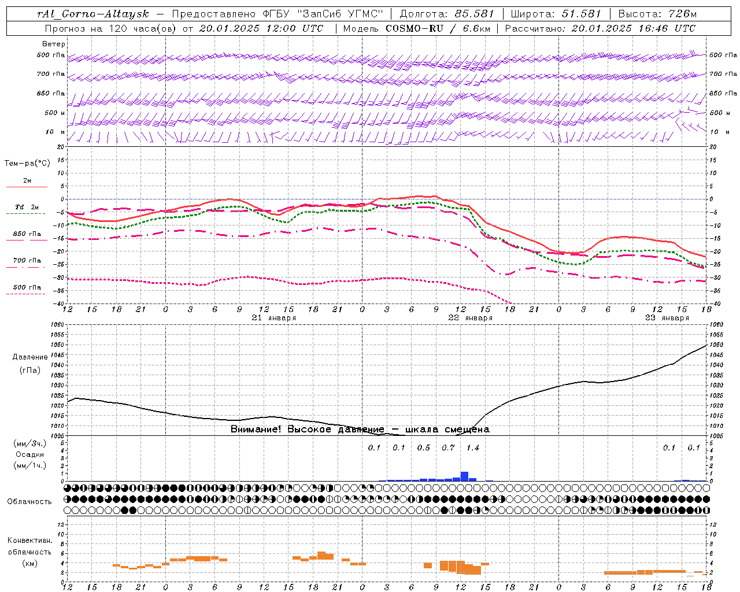The height and width of the screenshot is (592, 740).
Task: Click the "Долгота: 85.581" header value
Action: tap(447, 14)
